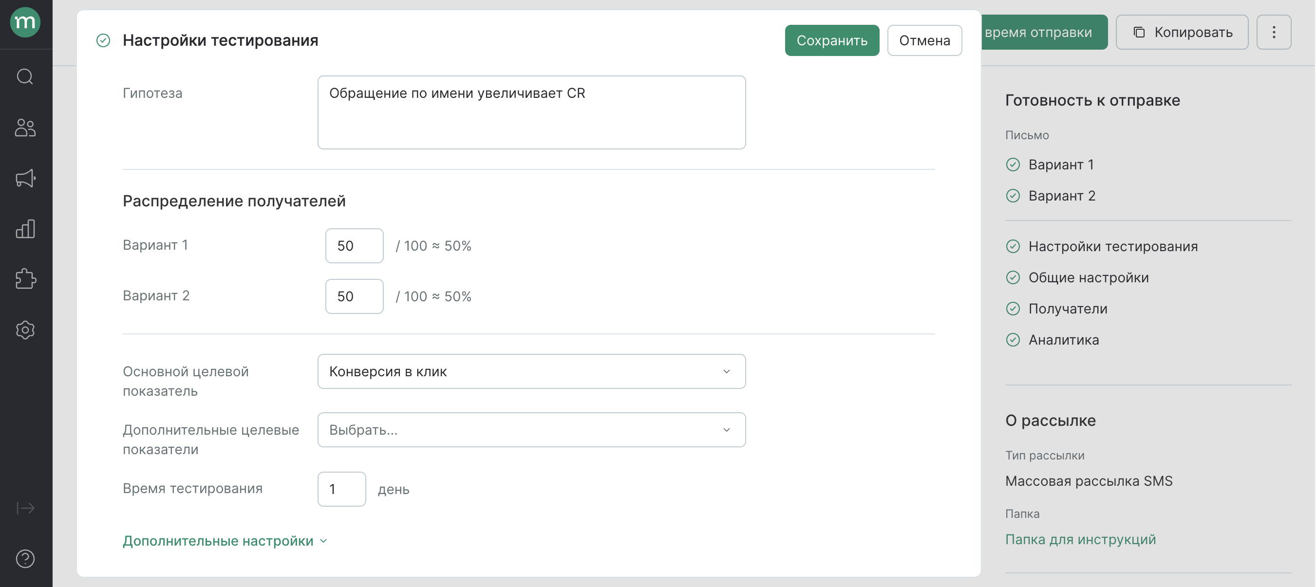Screen dimensions: 1316x587
Task: Click 'Настройки тестирования' in readiness list
Action: point(1113,246)
